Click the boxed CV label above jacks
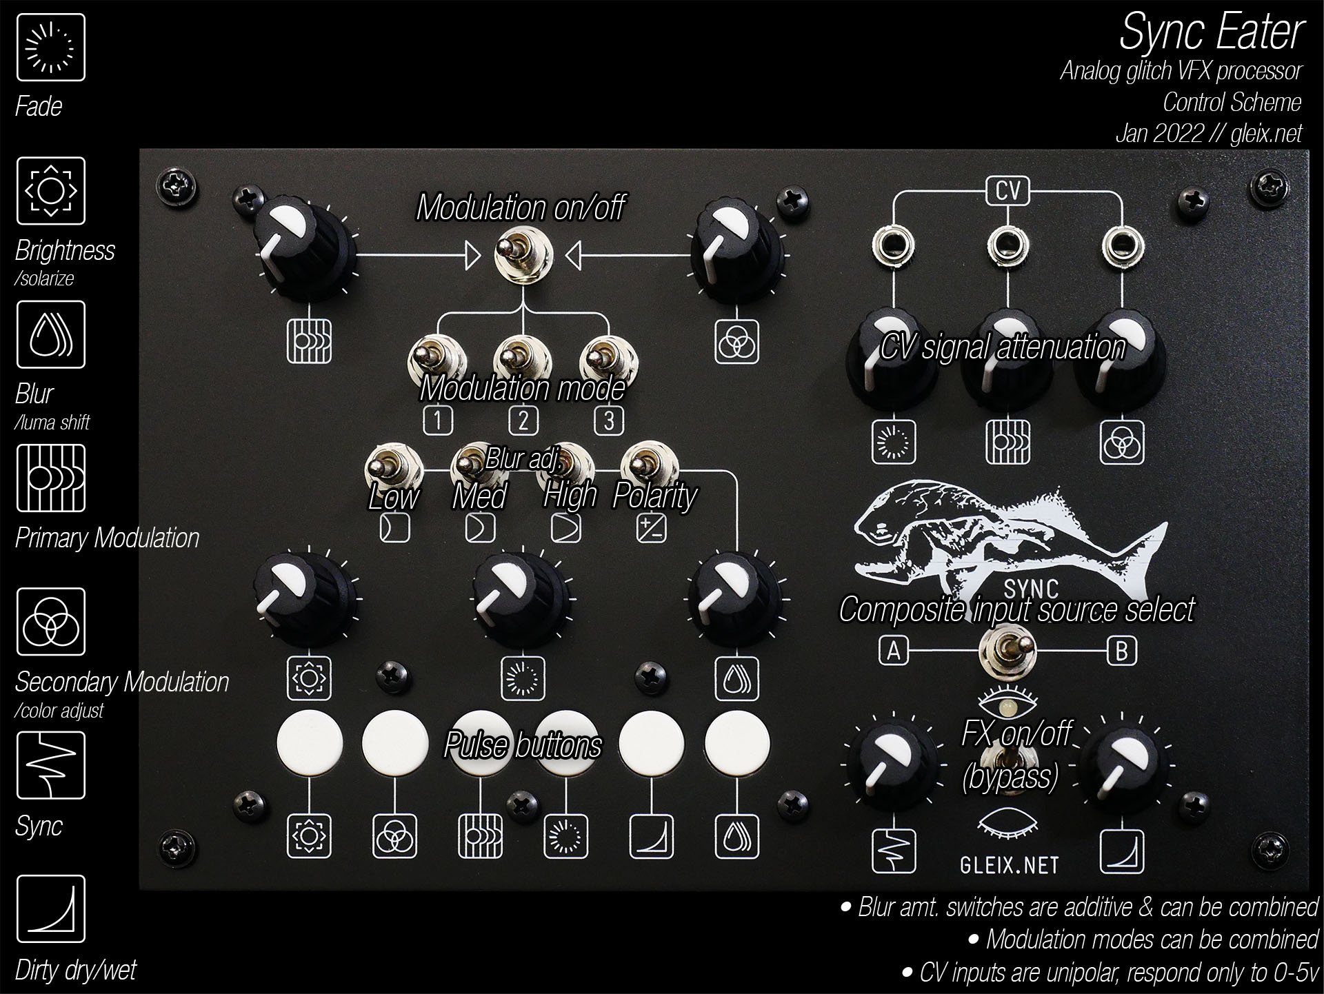Image resolution: width=1324 pixels, height=994 pixels. pyautogui.click(x=1007, y=190)
